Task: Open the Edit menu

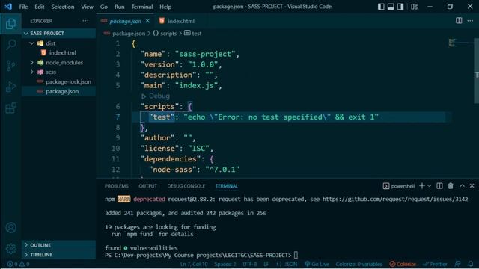Action: point(39,7)
